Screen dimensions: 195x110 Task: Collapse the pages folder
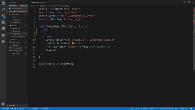[17, 25]
